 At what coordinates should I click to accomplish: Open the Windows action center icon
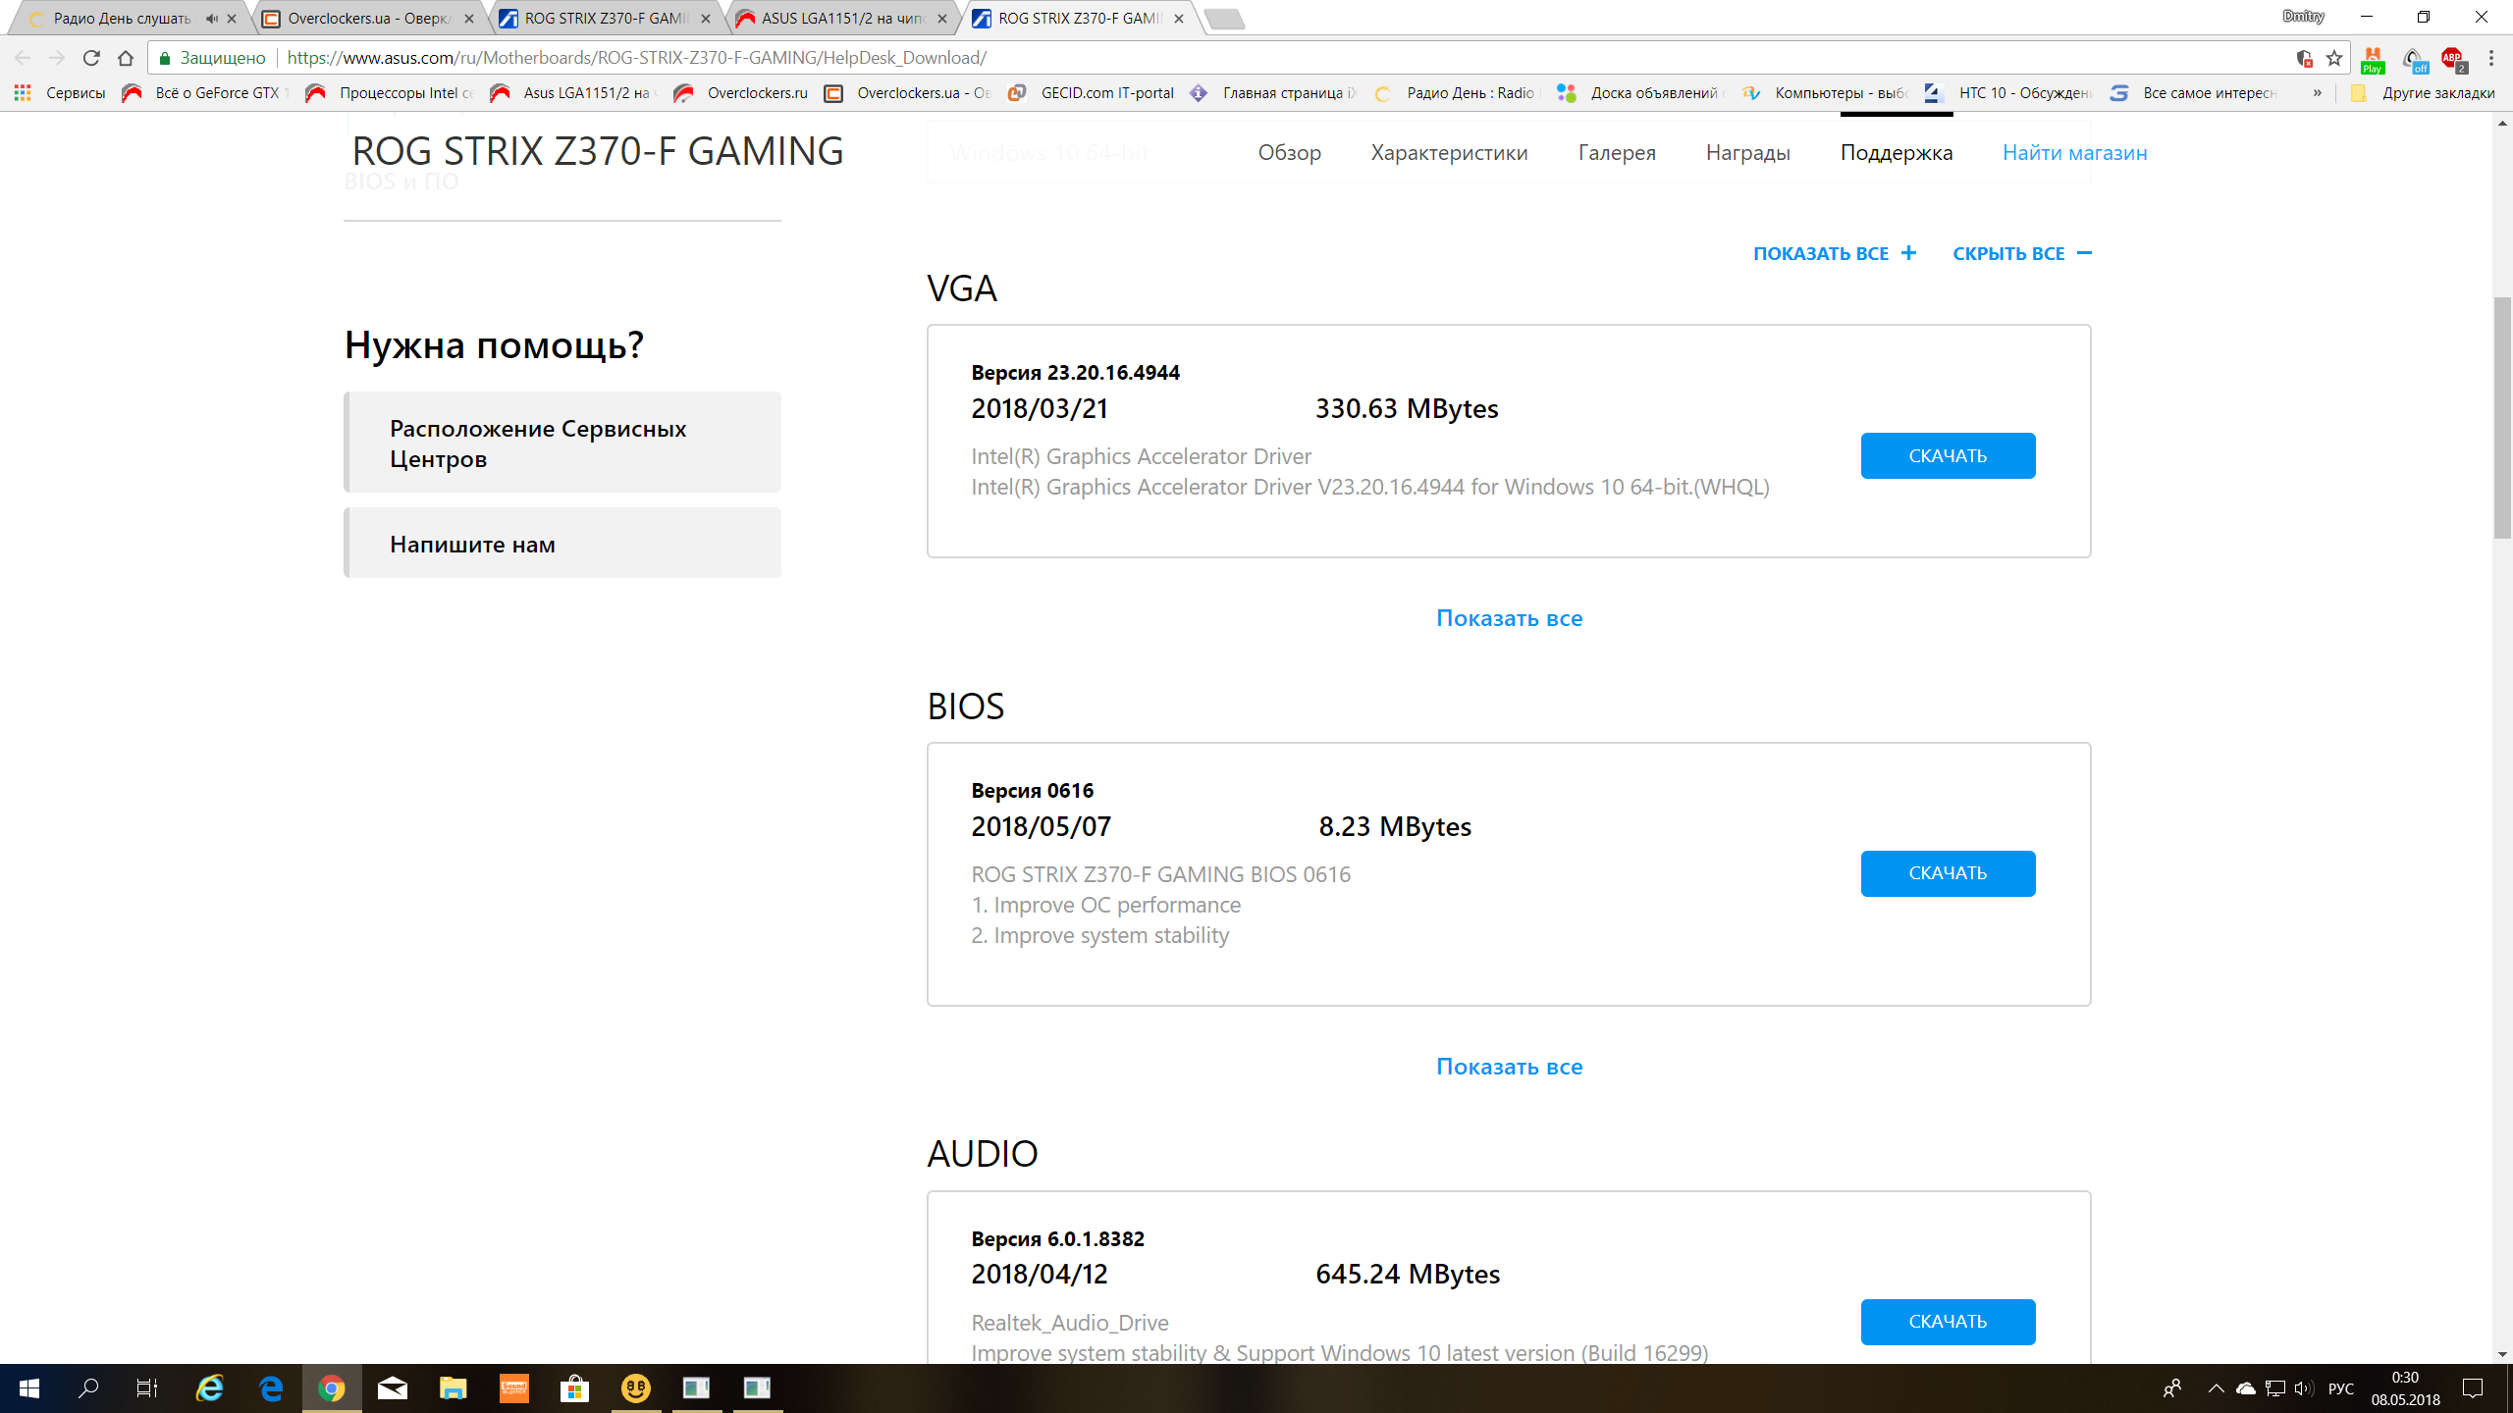2472,1387
